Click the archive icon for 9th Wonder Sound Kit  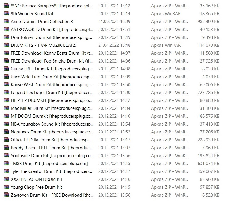point(6,13)
